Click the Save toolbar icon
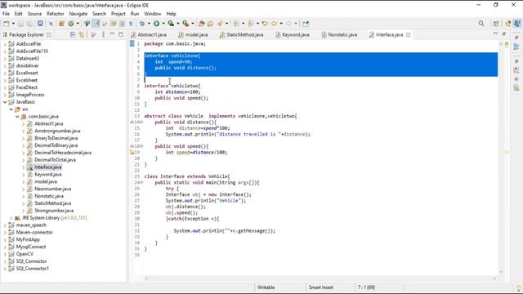 coord(20,24)
